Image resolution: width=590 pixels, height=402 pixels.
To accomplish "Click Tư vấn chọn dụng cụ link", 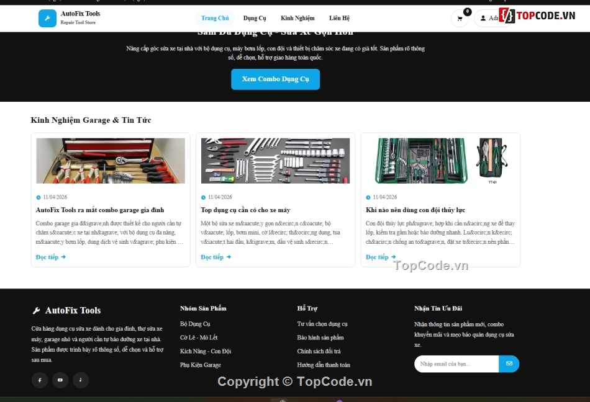I will 322,324.
